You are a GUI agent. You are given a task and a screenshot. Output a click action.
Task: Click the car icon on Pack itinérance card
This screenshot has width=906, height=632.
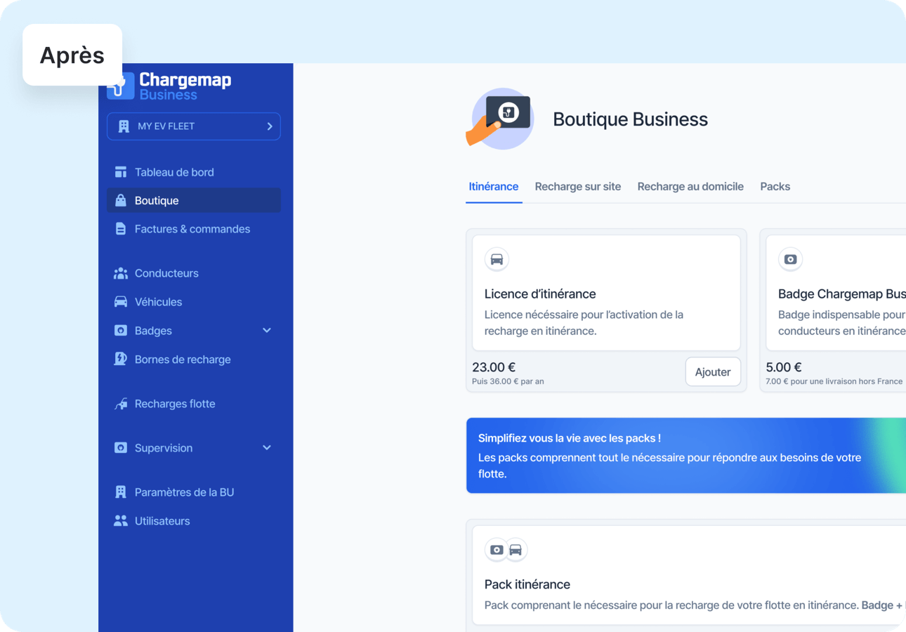coord(516,550)
